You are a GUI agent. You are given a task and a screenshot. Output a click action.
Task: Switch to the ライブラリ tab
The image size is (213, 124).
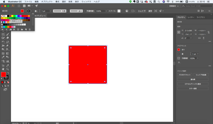tap(201, 17)
